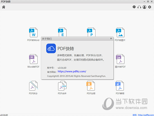
Task: Select the PDF加密 tool
Action: tap(91, 88)
